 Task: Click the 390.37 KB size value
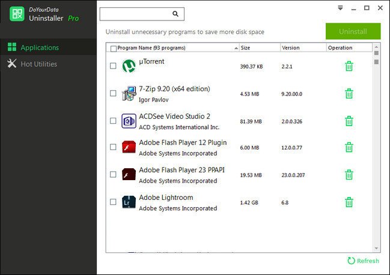tap(251, 67)
